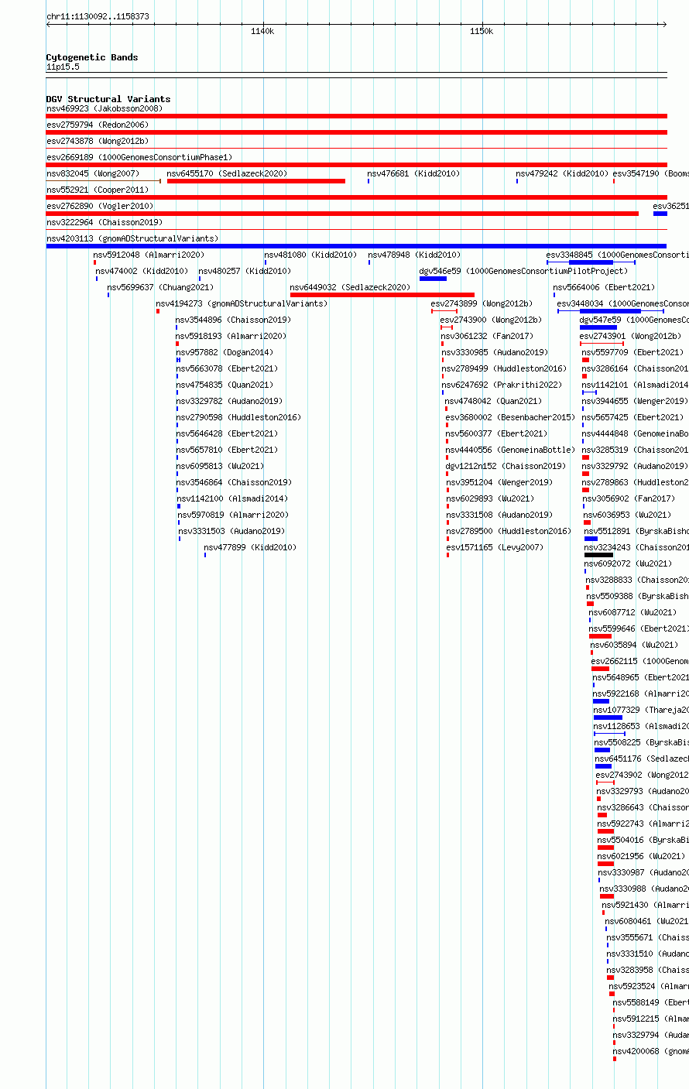Viewport: 689px width, 1089px height.
Task: Click nsv832045 (Wong2007) label
Action: pos(93,173)
